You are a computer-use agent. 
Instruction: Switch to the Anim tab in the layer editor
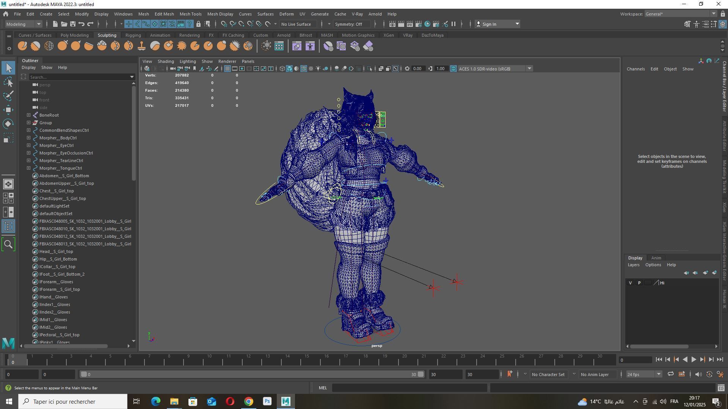(656, 258)
